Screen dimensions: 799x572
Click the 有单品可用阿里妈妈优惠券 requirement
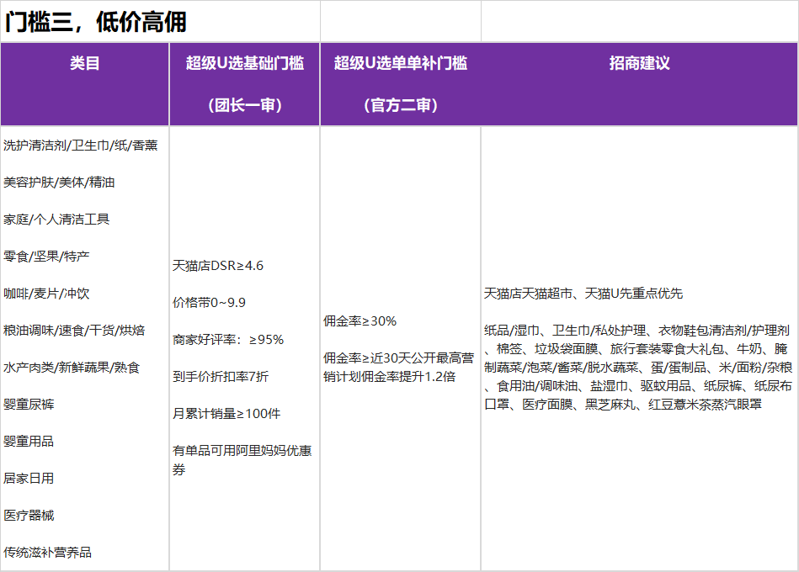pyautogui.click(x=242, y=460)
